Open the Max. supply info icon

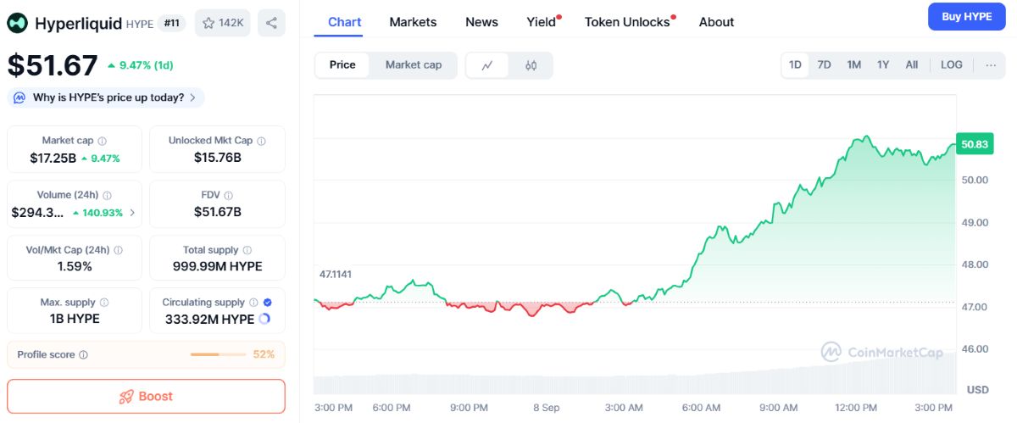pos(104,303)
